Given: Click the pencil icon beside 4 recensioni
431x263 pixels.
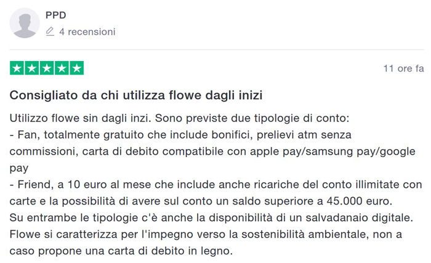Looking at the screenshot, I should (50, 31).
